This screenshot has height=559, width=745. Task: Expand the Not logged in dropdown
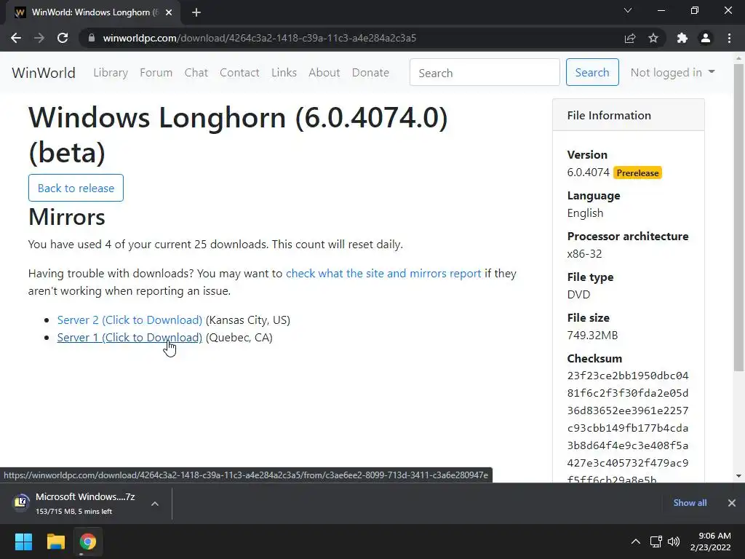tap(672, 72)
